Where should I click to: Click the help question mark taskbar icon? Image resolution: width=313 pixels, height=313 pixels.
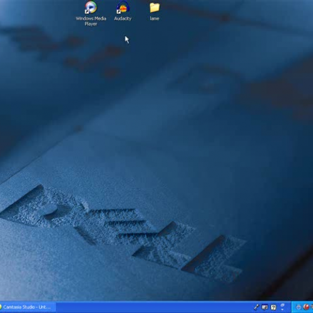point(273,307)
